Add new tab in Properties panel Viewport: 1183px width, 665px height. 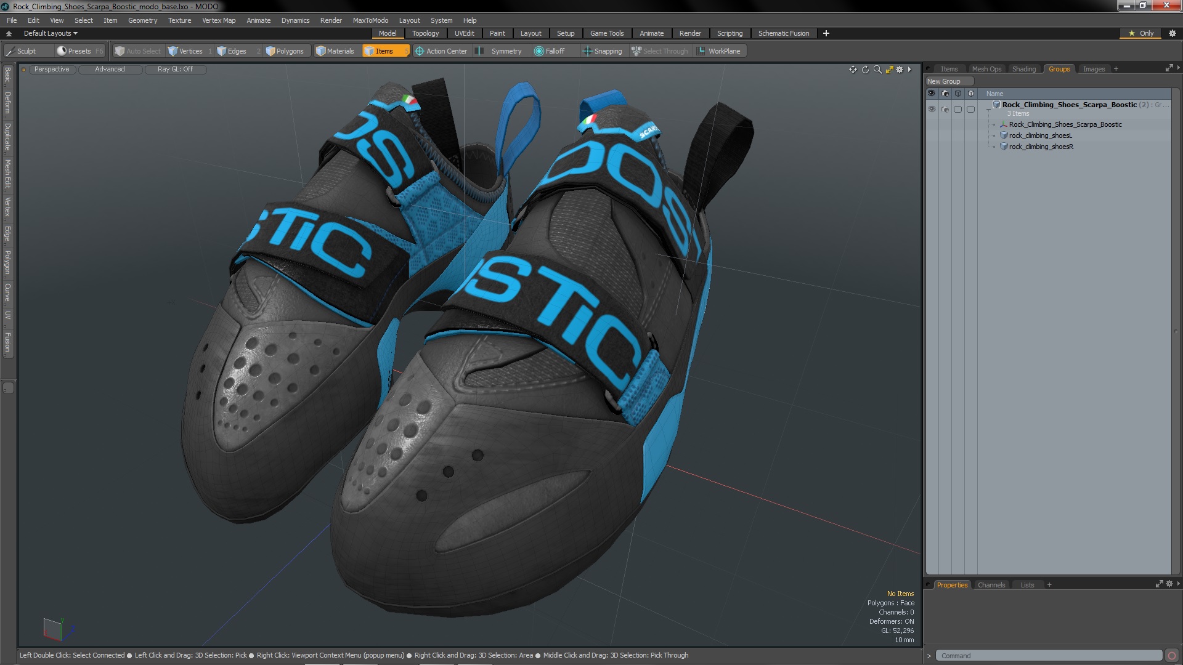coord(1049,585)
